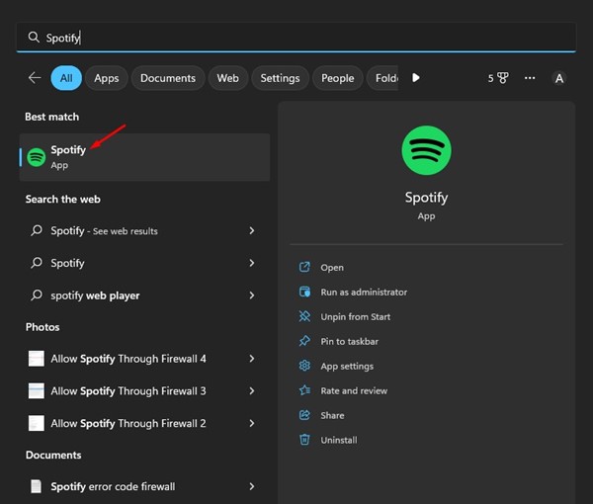The width and height of the screenshot is (593, 504).
Task: Click the Rate and review star icon
Action: coord(304,390)
